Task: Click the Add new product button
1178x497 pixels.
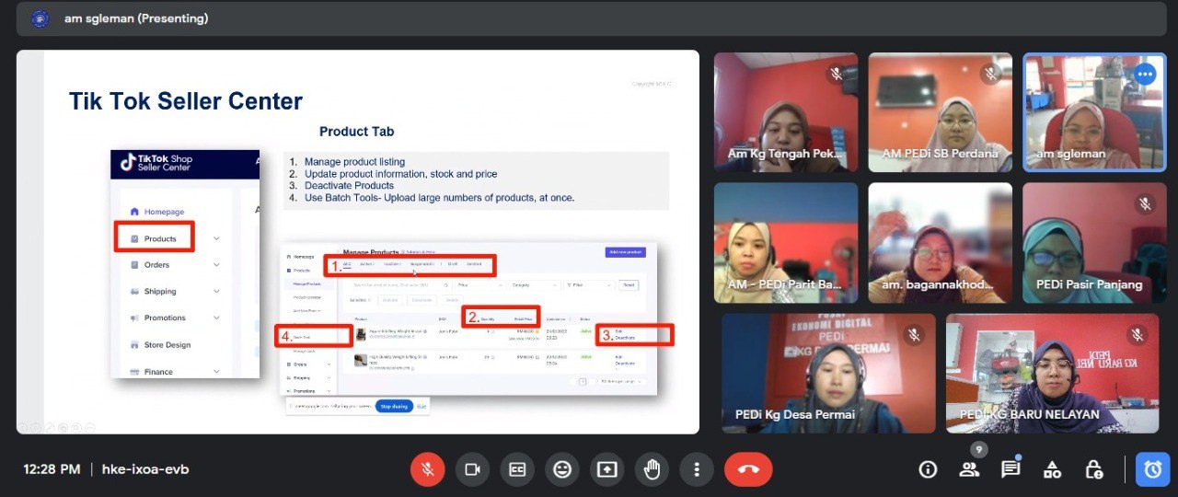Action: pos(626,252)
